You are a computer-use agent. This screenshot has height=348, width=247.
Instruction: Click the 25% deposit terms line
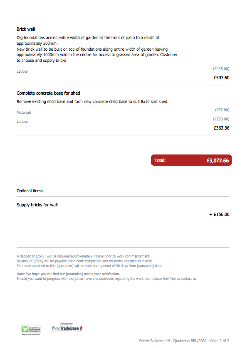(x=83, y=256)
